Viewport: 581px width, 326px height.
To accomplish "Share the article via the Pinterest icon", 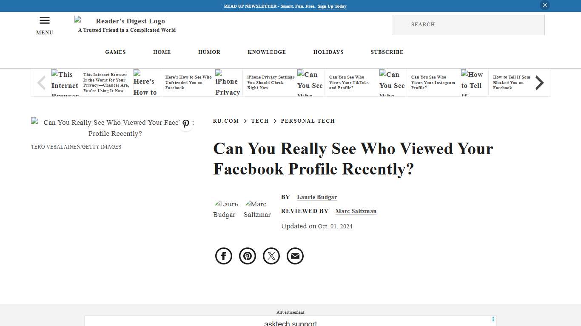I will (247, 256).
